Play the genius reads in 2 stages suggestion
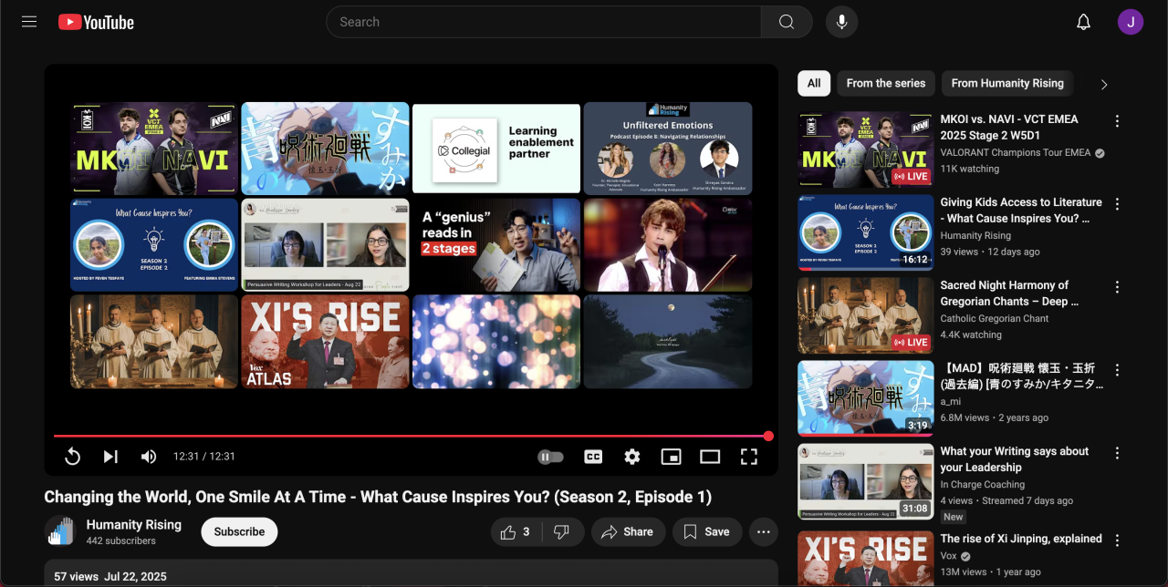1168x587 pixels. tap(496, 244)
